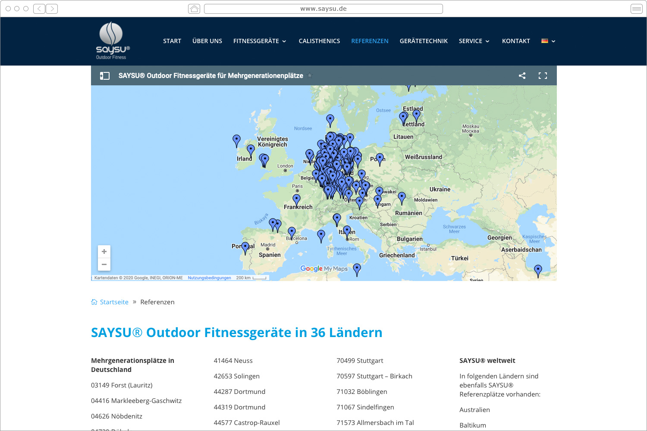647x431 pixels.
Task: Open the language flag selector
Action: point(548,41)
